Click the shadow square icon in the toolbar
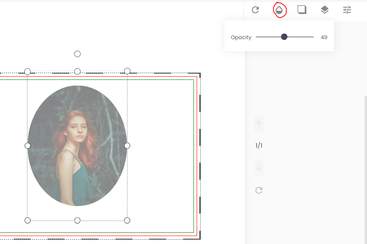367x244 pixels. point(302,10)
